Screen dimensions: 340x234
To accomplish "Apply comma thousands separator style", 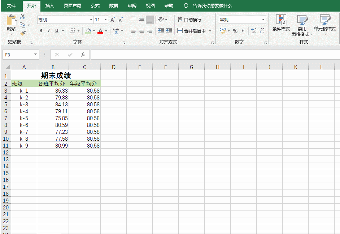I will tap(243, 31).
